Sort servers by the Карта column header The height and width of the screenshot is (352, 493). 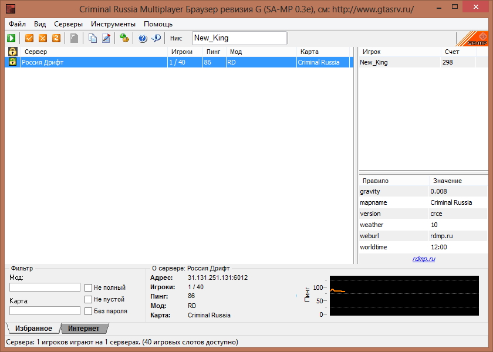323,52
